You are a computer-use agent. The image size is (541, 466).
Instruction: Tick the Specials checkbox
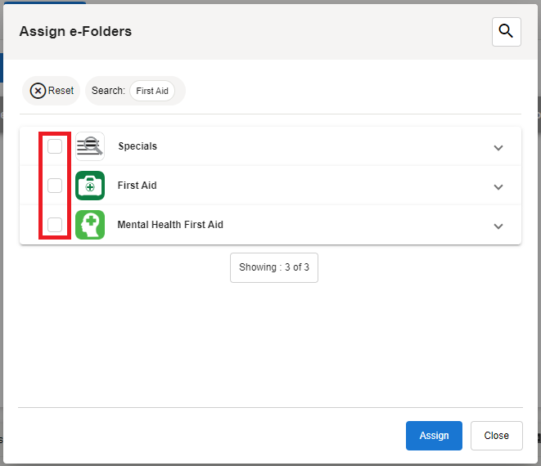(55, 146)
